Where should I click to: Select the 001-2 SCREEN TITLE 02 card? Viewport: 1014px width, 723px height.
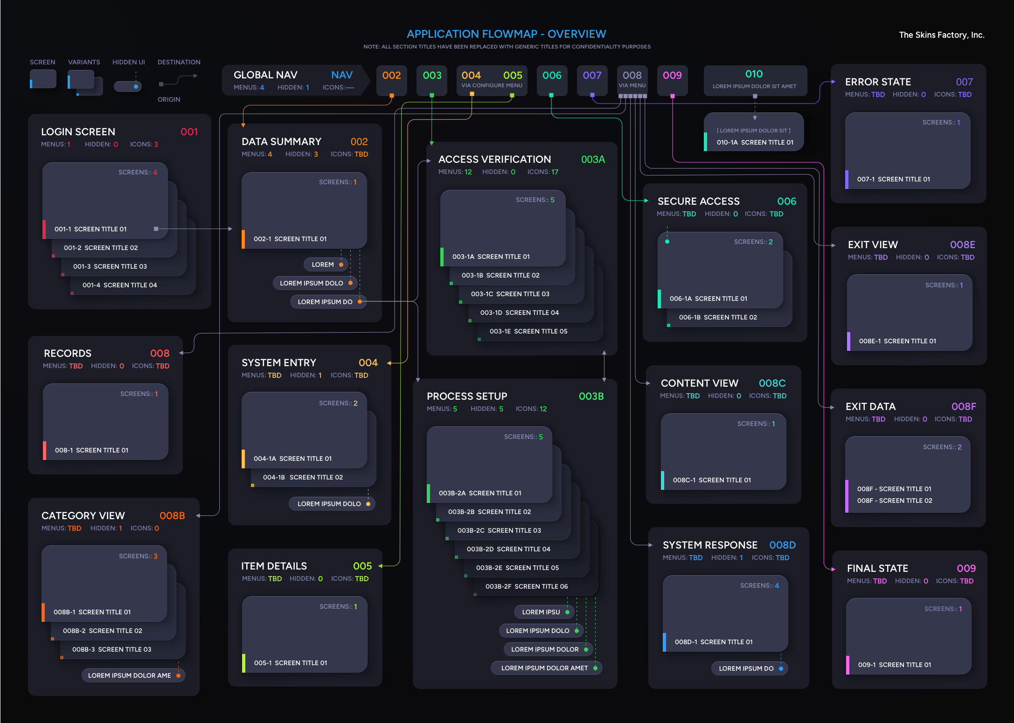pos(100,248)
